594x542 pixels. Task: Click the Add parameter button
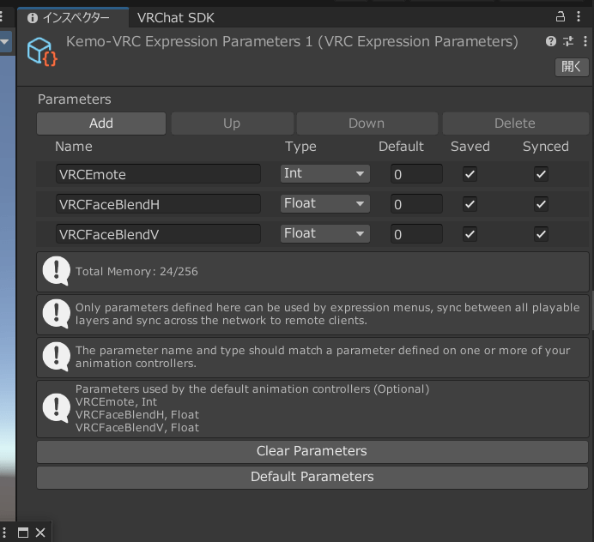(101, 123)
